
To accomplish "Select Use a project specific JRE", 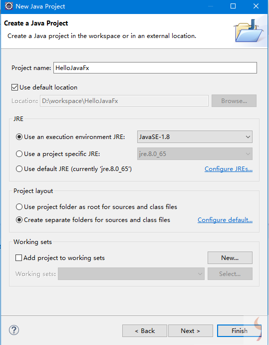I will tap(19, 154).
